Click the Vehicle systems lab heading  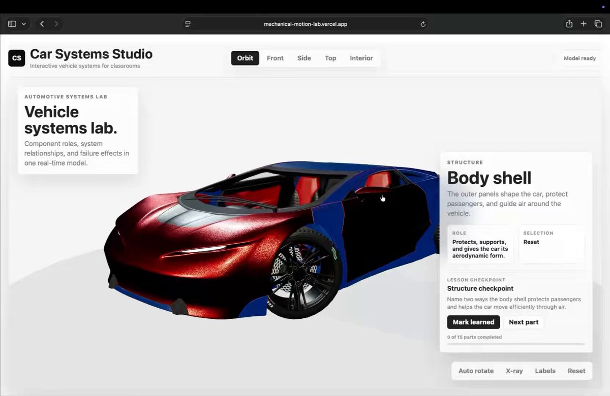pos(71,120)
